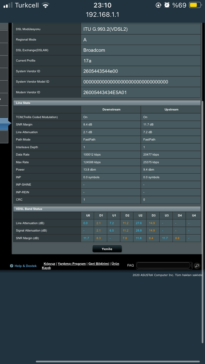Tap the Wi-Fi status icon
The width and height of the screenshot is (205, 364).
coord(46,6)
